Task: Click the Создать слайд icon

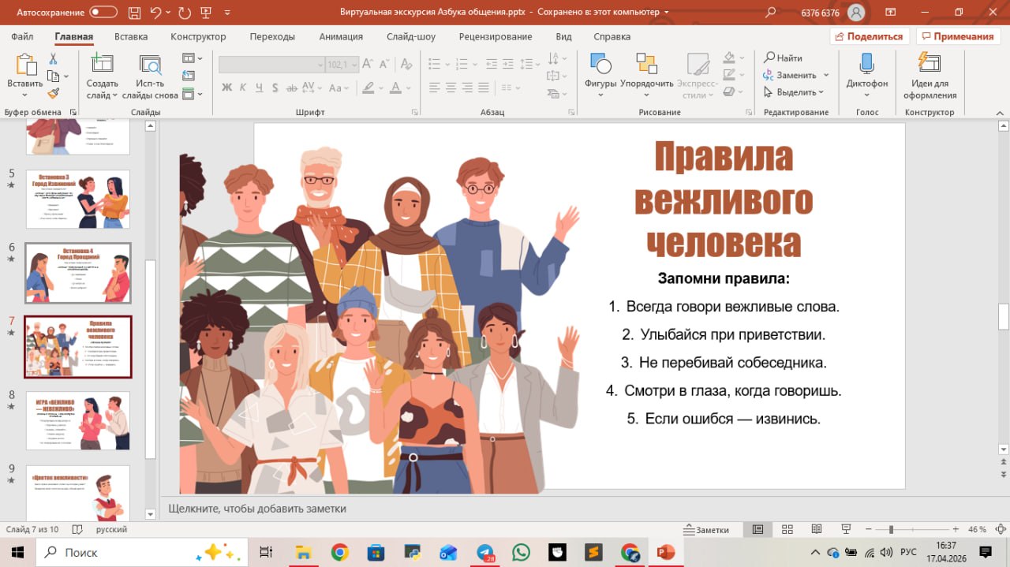Action: pos(102,65)
